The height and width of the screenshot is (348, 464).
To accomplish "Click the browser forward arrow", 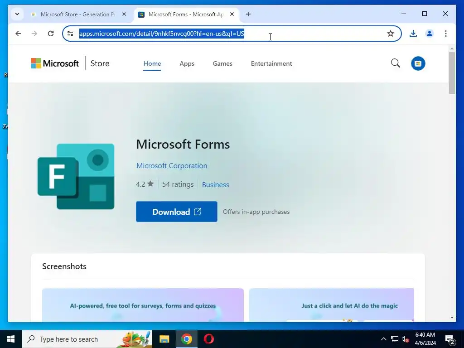I will pyautogui.click(x=34, y=34).
